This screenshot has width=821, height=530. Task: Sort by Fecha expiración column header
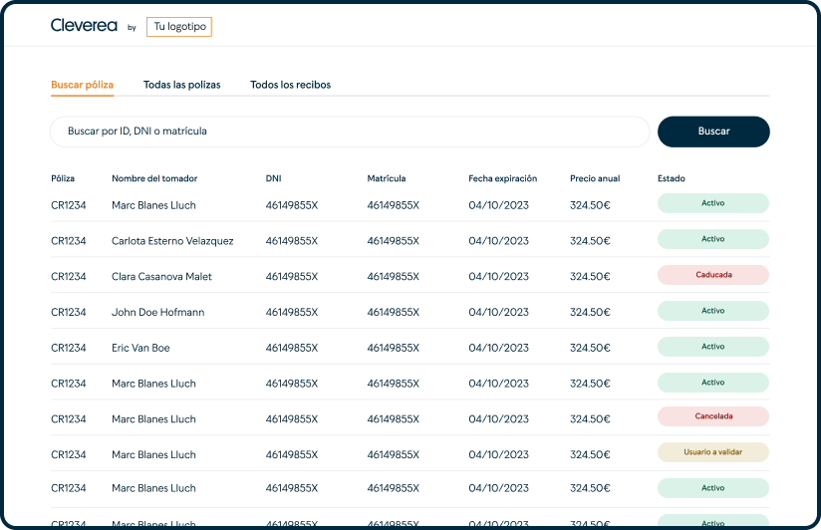click(x=502, y=179)
